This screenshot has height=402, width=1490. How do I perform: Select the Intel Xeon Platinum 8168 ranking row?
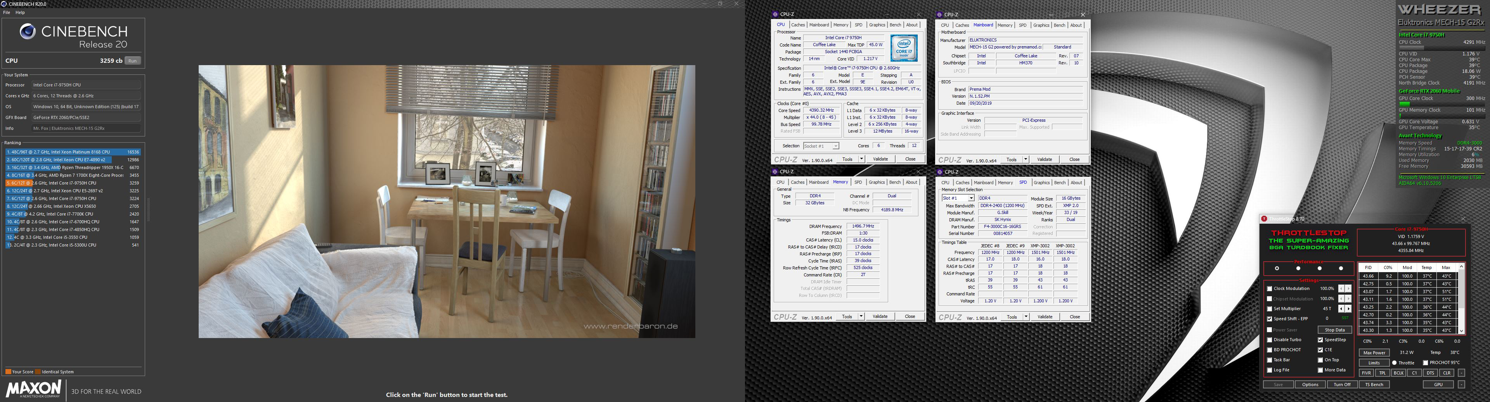point(73,152)
